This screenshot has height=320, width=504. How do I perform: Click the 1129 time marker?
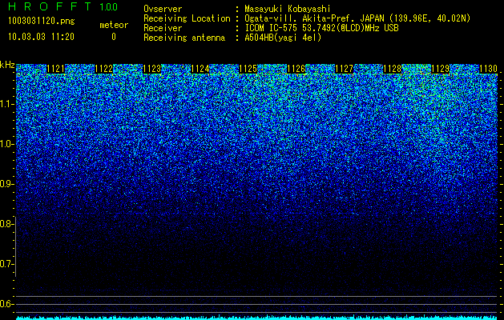pyautogui.click(x=441, y=69)
